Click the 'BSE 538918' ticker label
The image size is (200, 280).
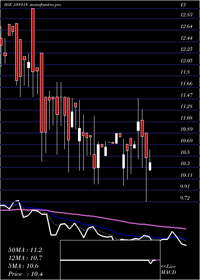[x=16, y=5]
